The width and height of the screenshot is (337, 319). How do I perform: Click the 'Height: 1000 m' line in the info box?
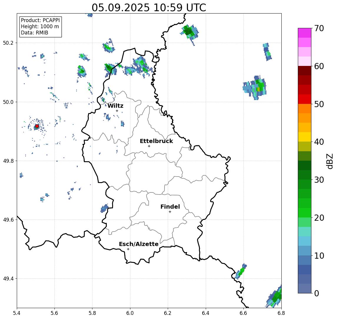click(40, 26)
